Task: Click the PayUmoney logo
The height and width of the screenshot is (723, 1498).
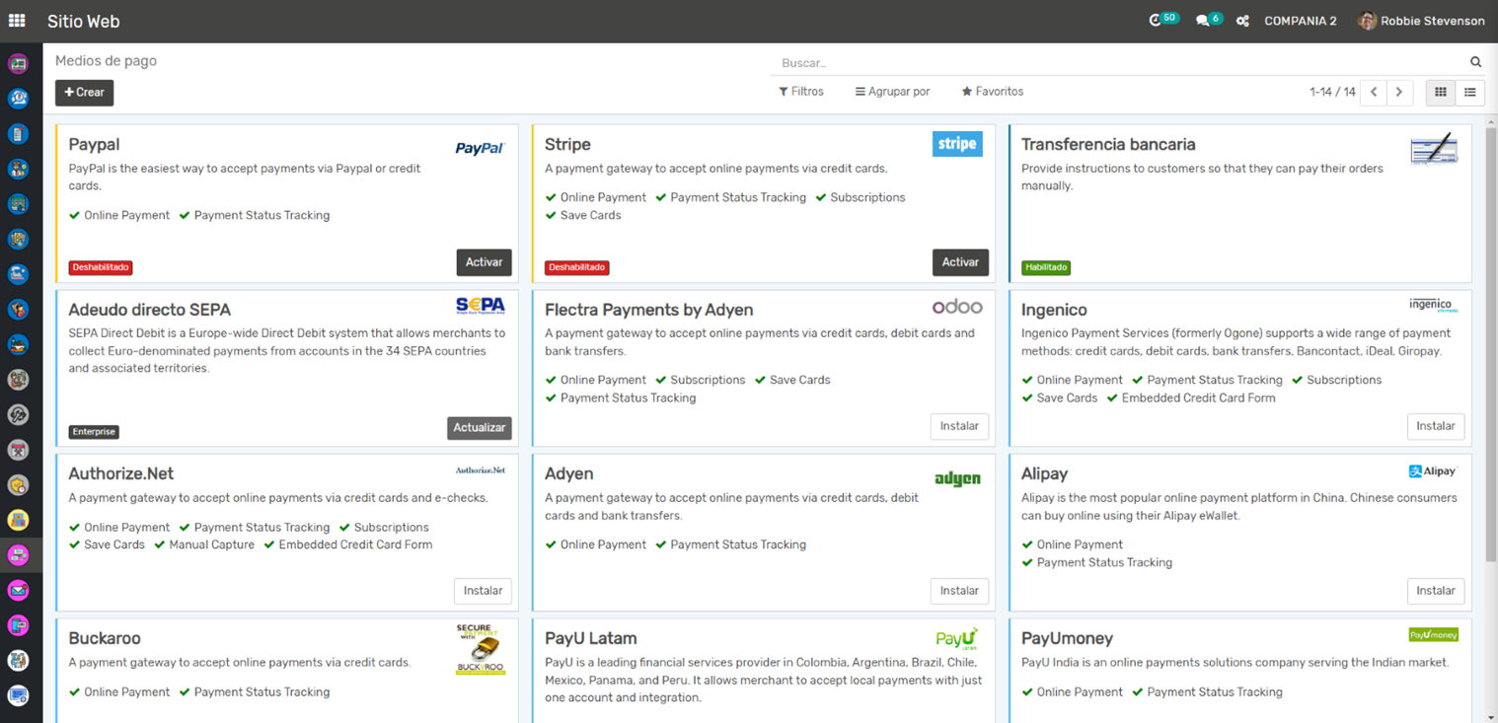Action: (1434, 635)
